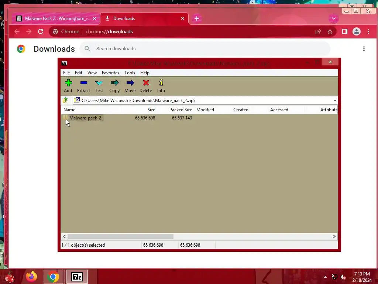Bookmark this page with the star
This screenshot has width=378, height=284.
330,32
